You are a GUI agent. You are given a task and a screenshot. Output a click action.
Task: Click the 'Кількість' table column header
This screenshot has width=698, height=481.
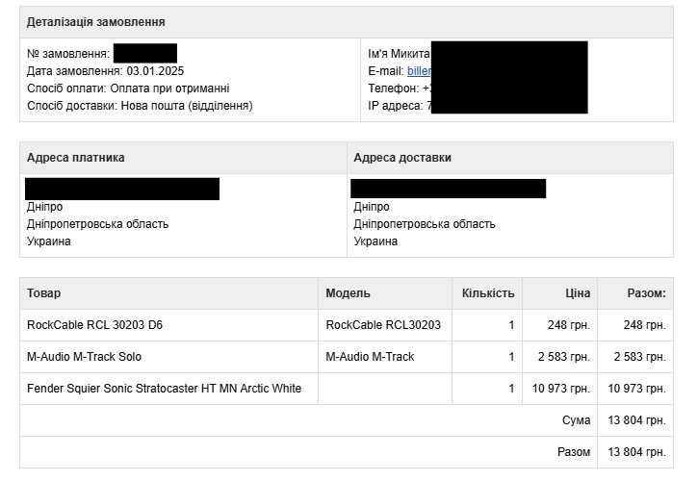tap(488, 293)
